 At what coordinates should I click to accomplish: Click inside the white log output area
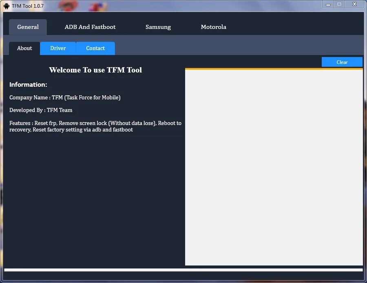point(274,167)
